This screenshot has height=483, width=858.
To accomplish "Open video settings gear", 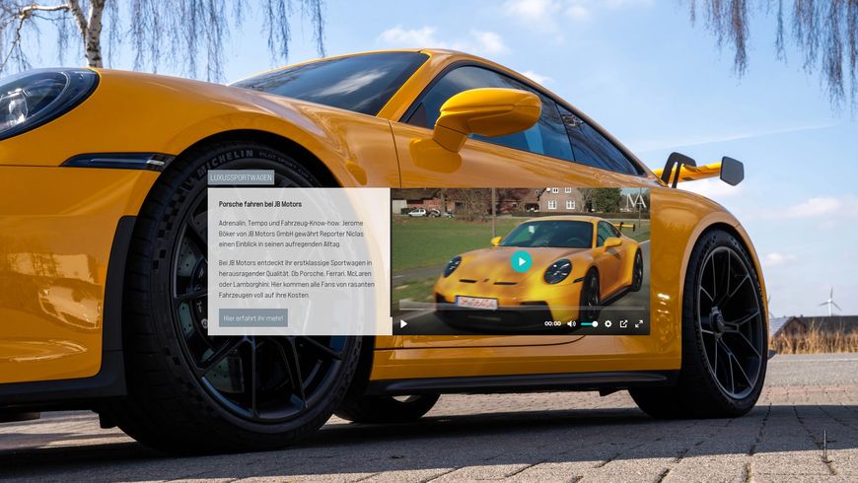I will tap(608, 323).
